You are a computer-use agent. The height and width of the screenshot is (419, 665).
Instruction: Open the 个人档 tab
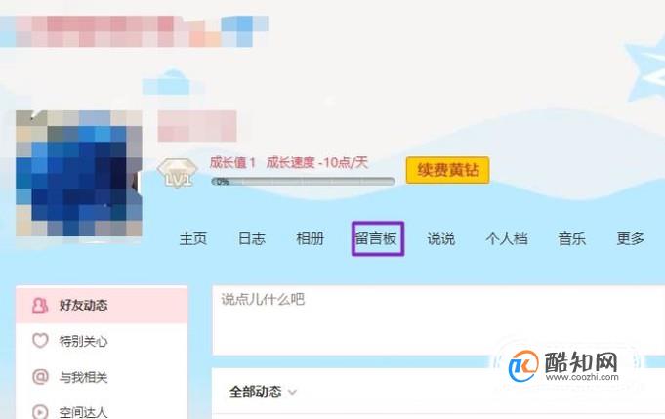click(x=507, y=238)
